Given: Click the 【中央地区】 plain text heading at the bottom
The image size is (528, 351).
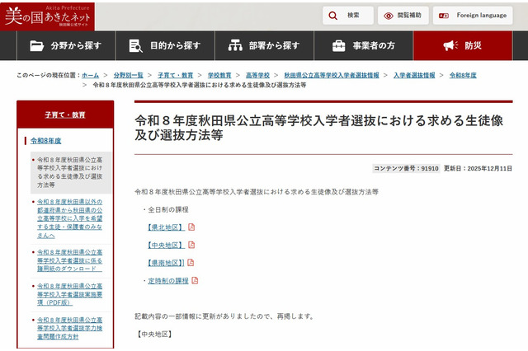Looking at the screenshot, I should pyautogui.click(x=154, y=335).
